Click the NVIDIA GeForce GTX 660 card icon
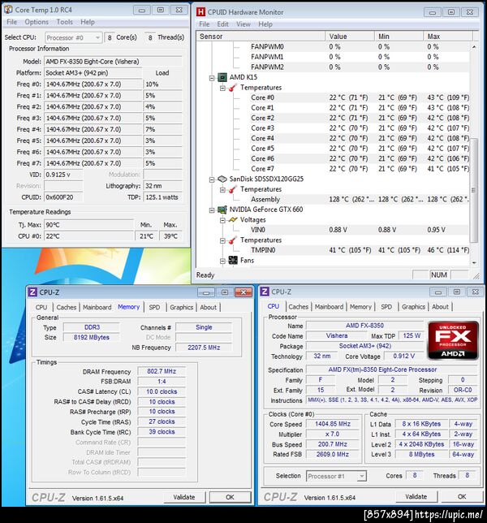Viewport: 487px width, 523px height. [x=222, y=210]
